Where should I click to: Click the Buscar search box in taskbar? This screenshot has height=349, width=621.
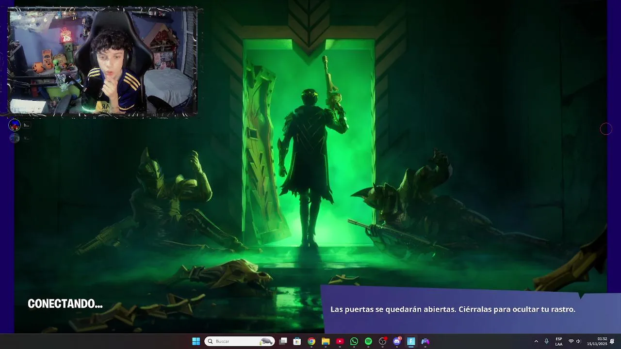pos(239,341)
